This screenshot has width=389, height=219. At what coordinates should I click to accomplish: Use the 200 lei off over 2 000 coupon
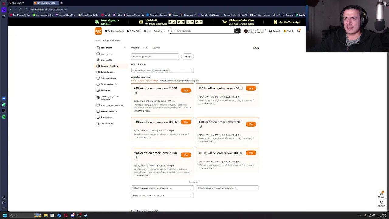(186, 90)
